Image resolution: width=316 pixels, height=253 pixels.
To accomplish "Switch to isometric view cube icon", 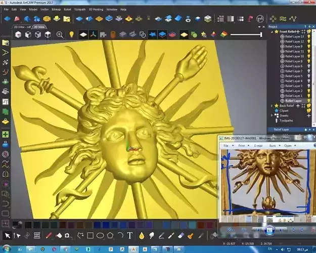I will tap(18, 35).
